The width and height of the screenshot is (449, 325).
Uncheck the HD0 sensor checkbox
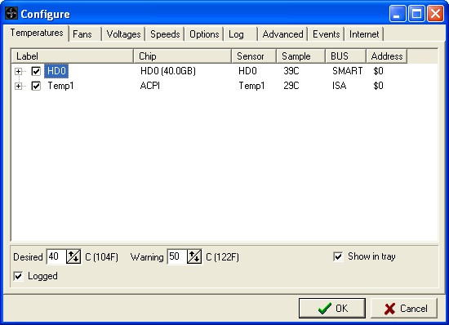tap(36, 71)
